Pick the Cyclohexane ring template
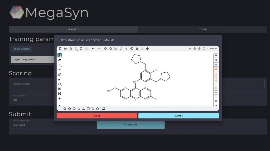The image size is (270, 151). [74, 109]
